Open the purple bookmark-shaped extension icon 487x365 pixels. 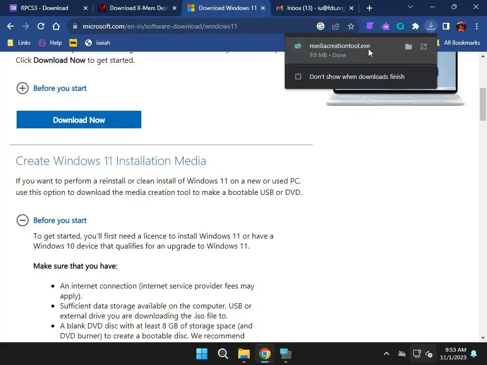[370, 27]
